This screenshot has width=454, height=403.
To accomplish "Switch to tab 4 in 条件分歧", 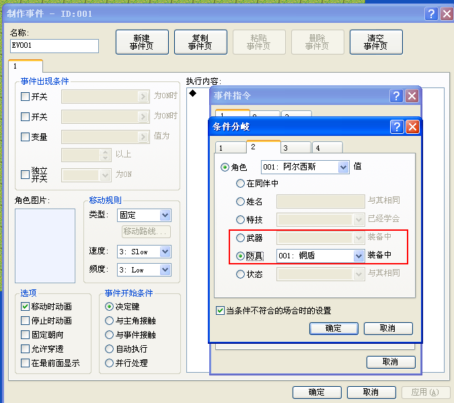I will 328,148.
